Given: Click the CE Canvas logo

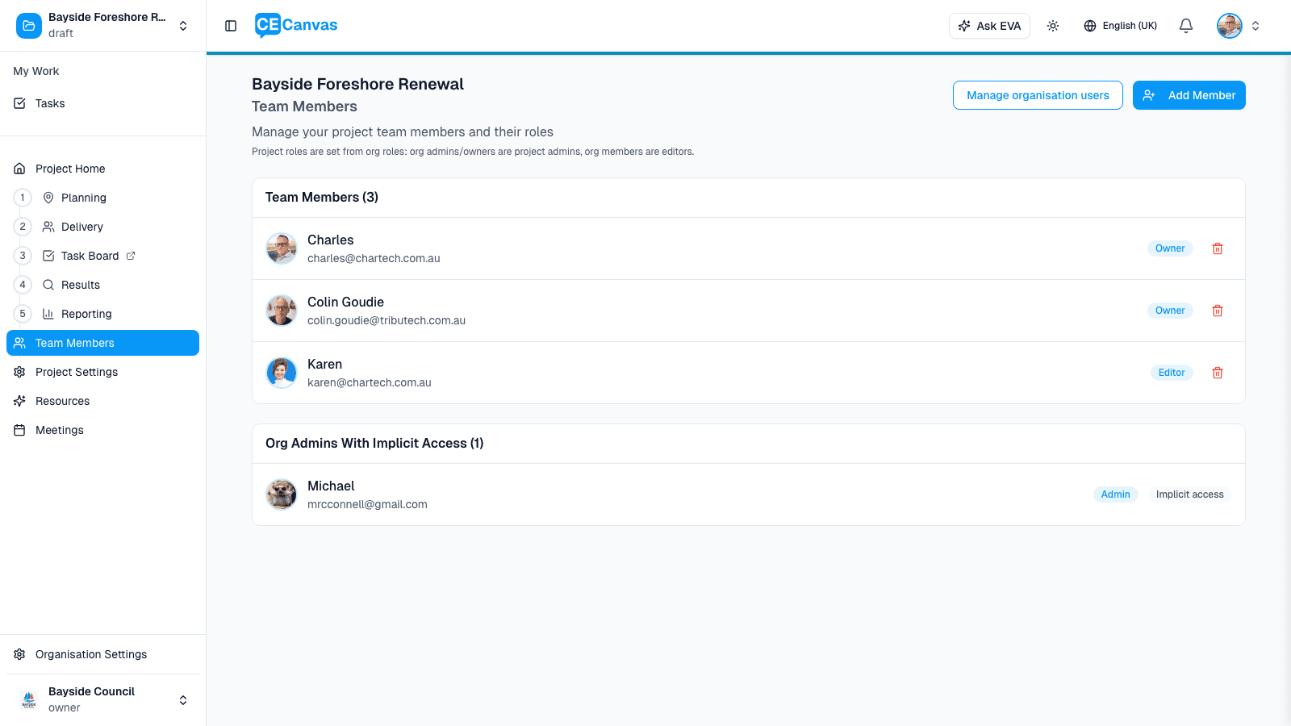Looking at the screenshot, I should (x=295, y=24).
